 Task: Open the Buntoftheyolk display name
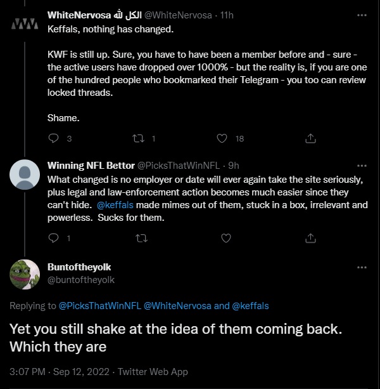79,267
